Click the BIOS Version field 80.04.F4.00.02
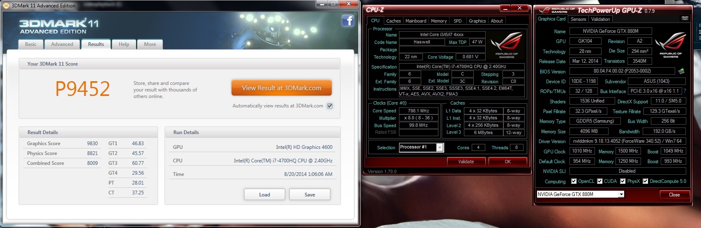Image resolution: width=701 pixels, height=228 pixels. click(x=622, y=71)
